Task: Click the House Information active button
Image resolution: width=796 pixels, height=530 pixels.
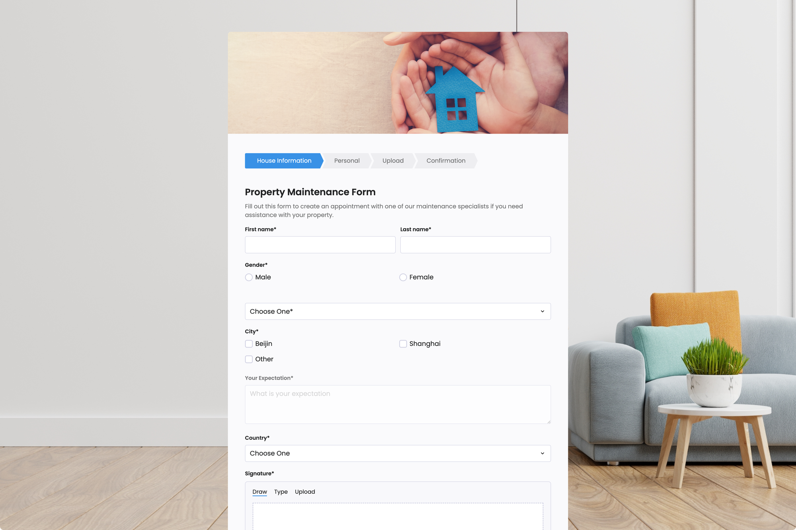Action: [284, 160]
